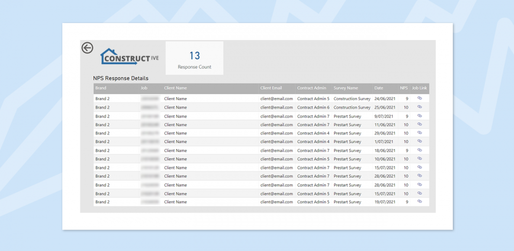Click the Contract Admin column header

[312, 88]
